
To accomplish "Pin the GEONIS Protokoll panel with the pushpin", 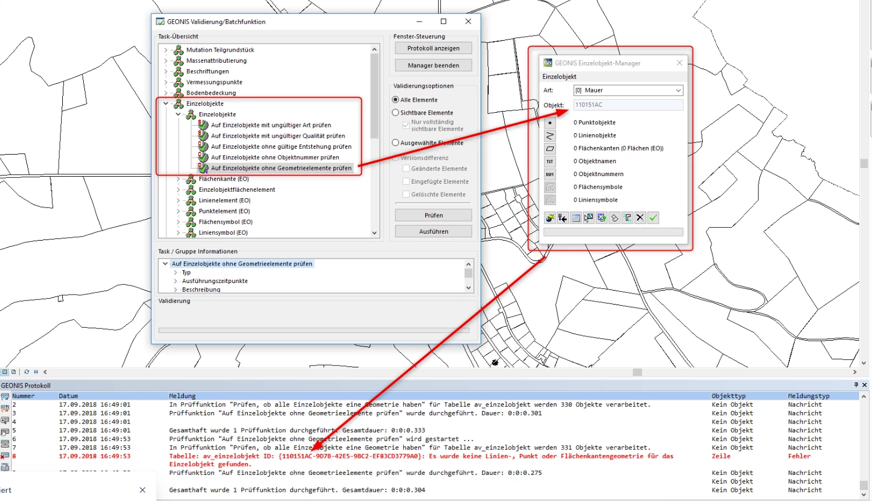I will pos(856,385).
